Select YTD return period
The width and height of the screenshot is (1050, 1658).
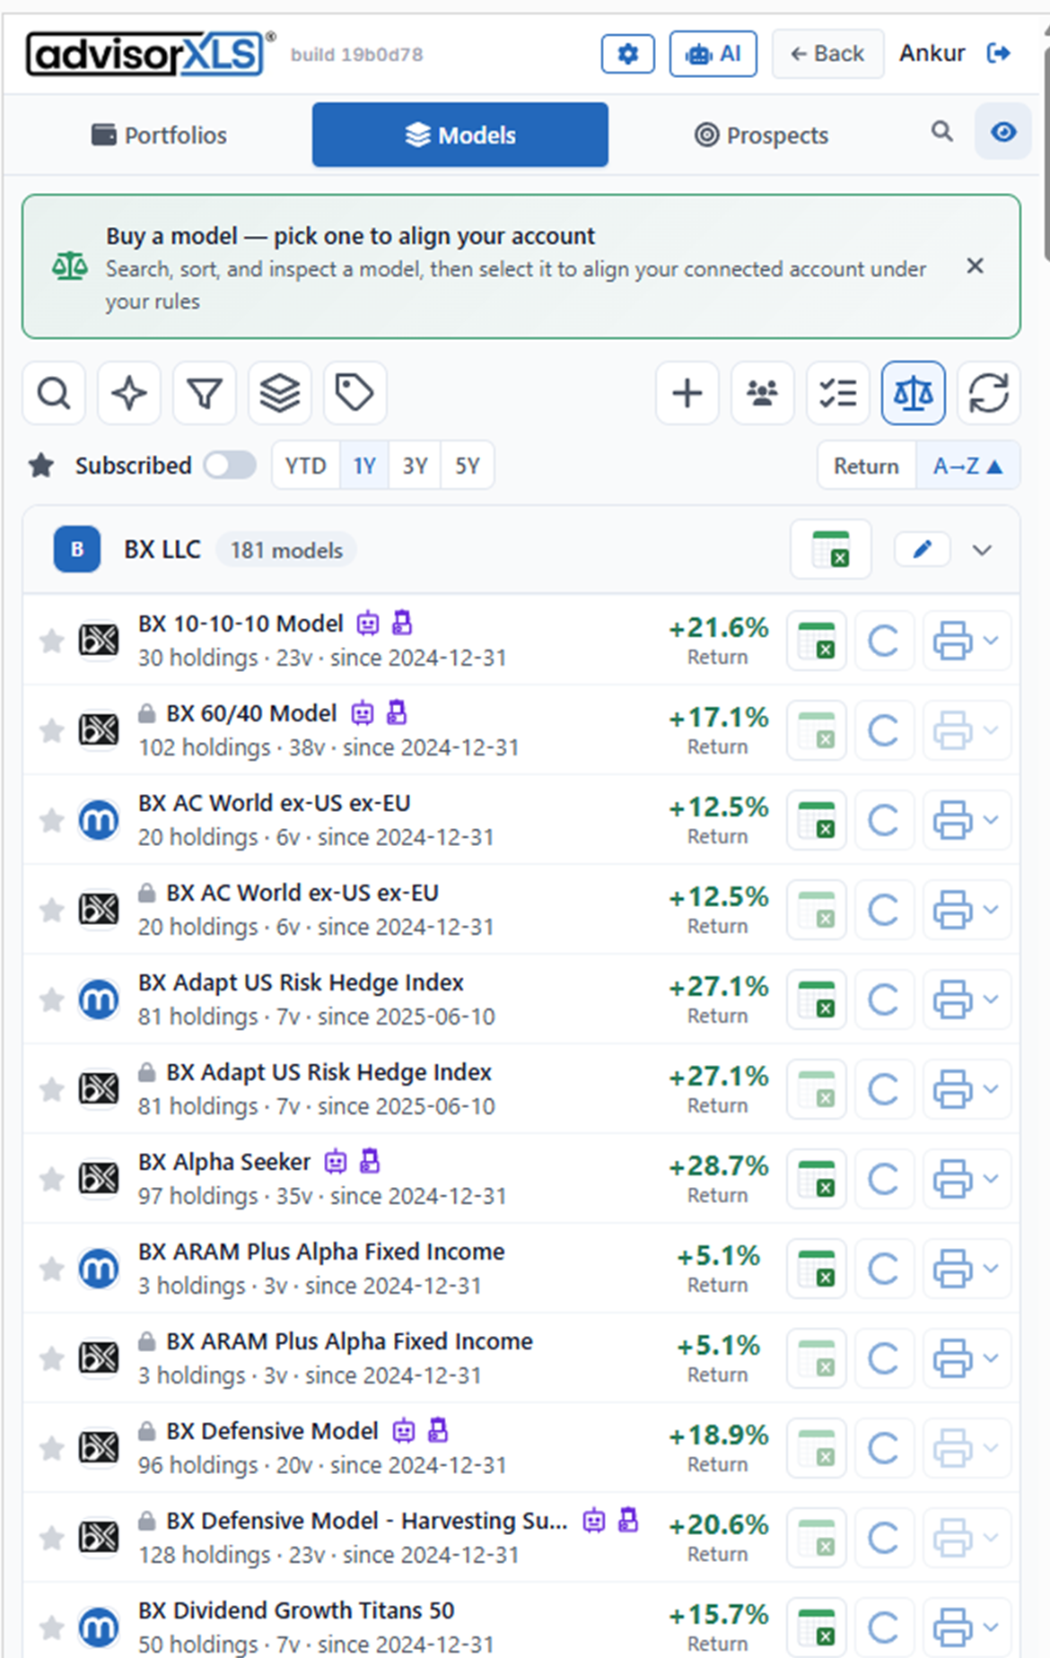click(305, 466)
